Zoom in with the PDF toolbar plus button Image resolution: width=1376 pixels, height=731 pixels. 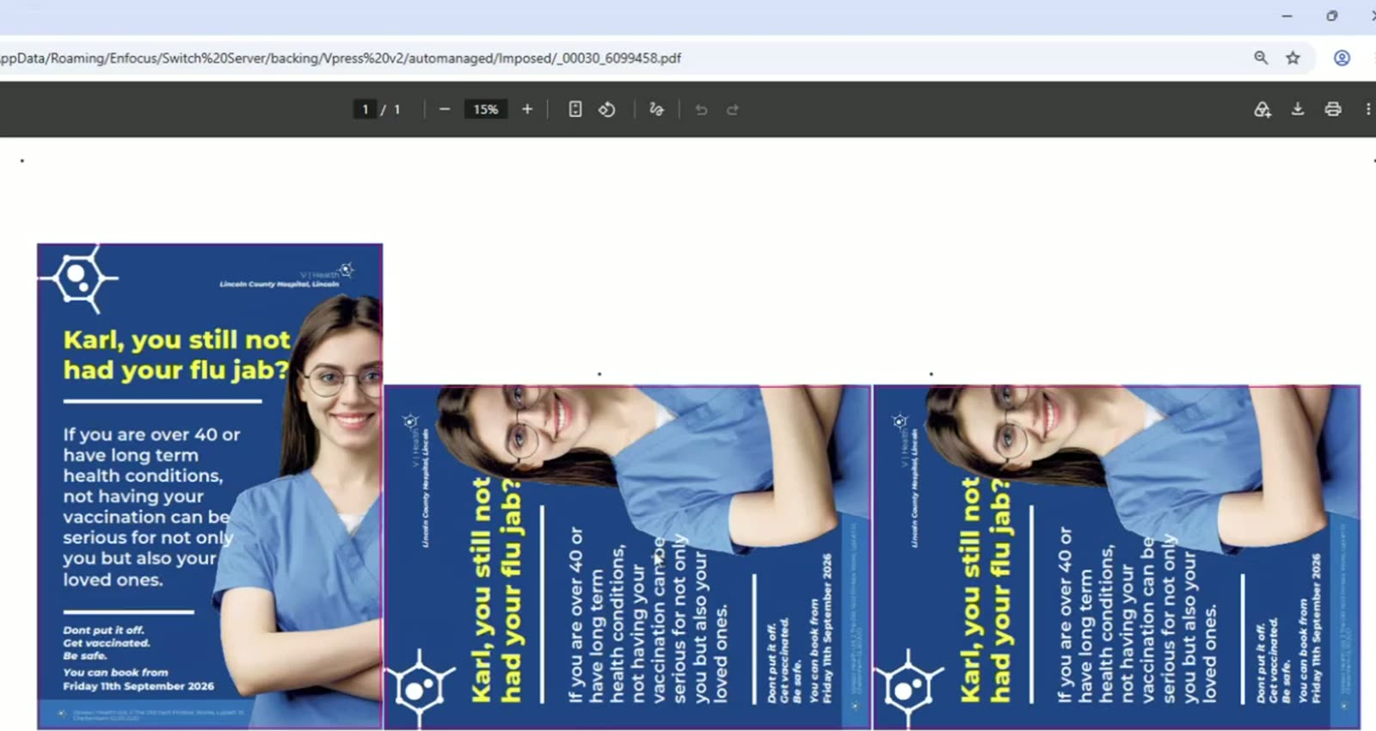527,109
